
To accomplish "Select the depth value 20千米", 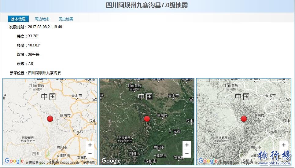I will point(34,54).
